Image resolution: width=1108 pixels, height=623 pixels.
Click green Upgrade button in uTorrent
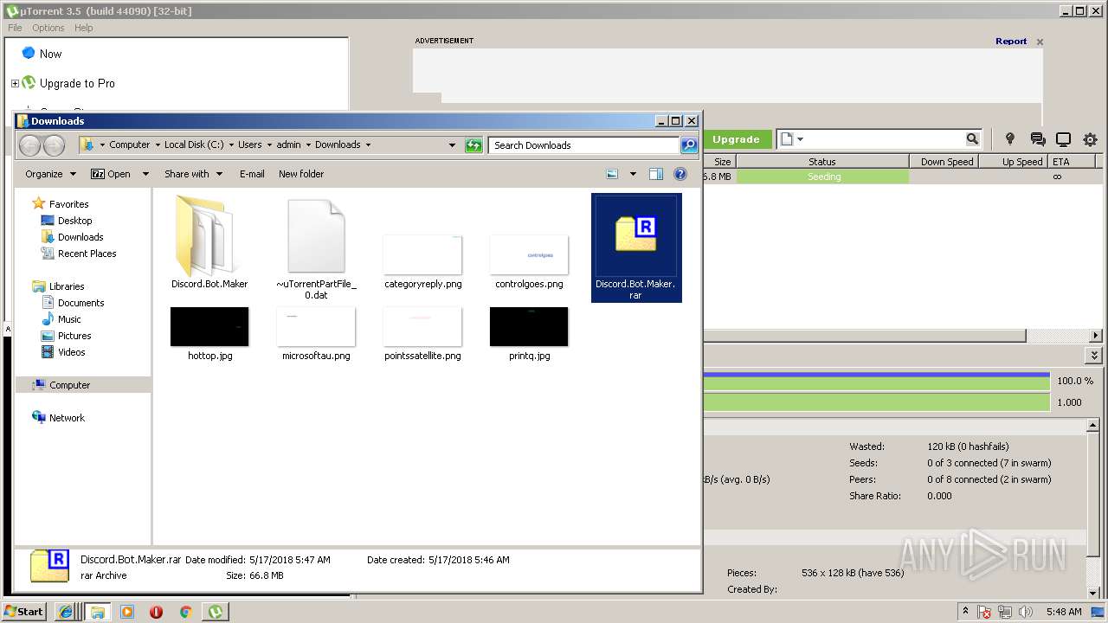point(736,139)
